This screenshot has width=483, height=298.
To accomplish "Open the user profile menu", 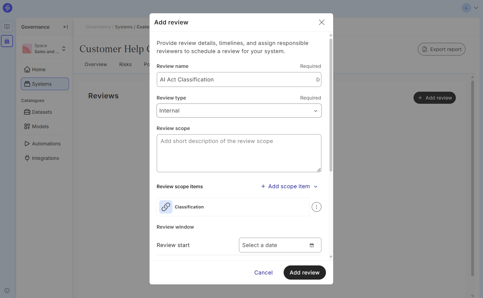I will tap(469, 8).
